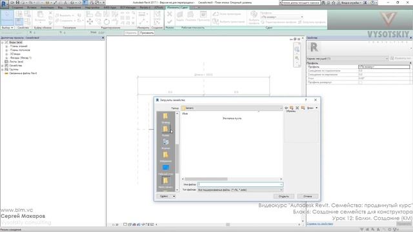This screenshot has width=413, height=232.
Task: Toggle the Свойства properties palette icon
Action: click(19, 21)
